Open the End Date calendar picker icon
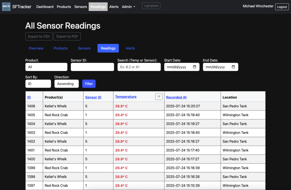This screenshot has height=190, width=291. pyautogui.click(x=233, y=67)
